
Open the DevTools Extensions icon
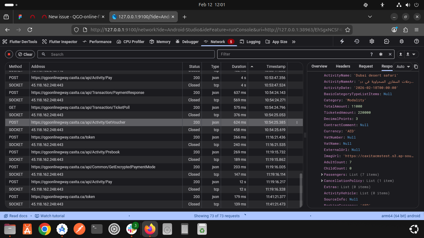point(386,42)
